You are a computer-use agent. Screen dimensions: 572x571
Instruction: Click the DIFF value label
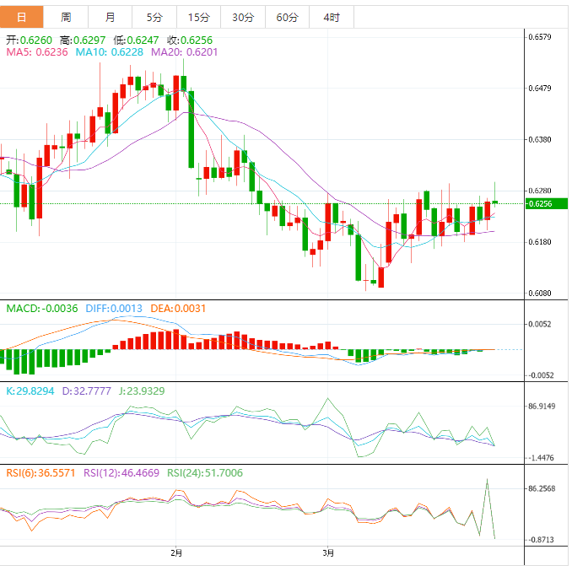click(x=114, y=309)
